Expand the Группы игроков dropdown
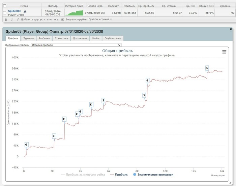236x186 pixels. [100, 19]
